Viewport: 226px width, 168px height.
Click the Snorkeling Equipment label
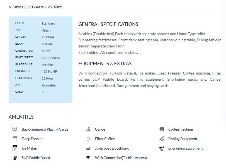coord(185,148)
